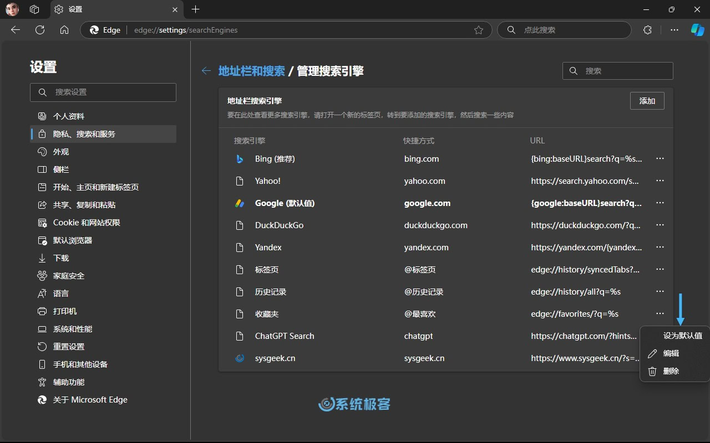This screenshot has height=443, width=710.
Task: Open the browser three-dot settings menu
Action: (x=674, y=30)
